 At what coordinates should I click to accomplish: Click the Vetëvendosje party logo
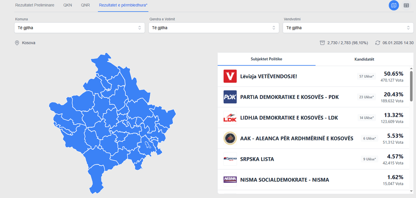coord(230,76)
